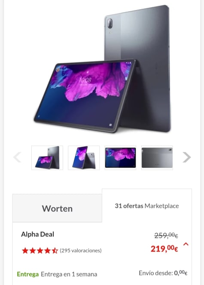Click Entrega en 1 semana delivery text
204x285 pixels.
(x=69, y=274)
